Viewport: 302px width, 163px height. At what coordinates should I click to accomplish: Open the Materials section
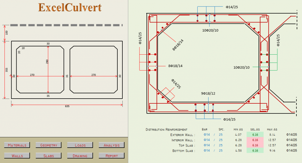(17, 145)
